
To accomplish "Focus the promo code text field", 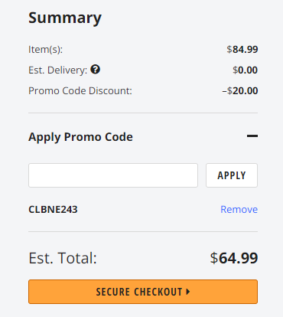I will (x=113, y=175).
